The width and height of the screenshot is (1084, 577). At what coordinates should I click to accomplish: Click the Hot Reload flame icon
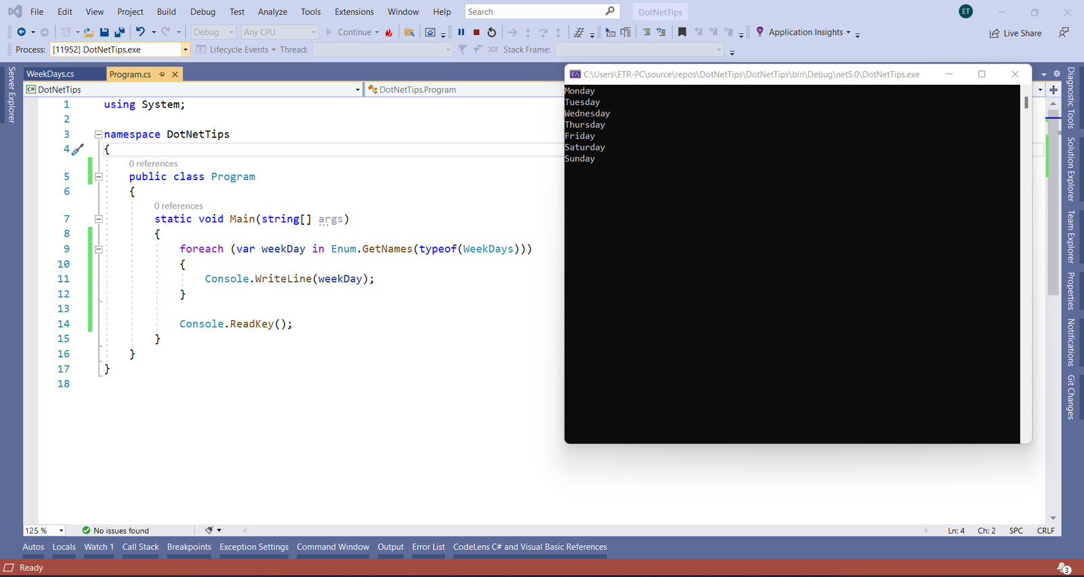[389, 33]
